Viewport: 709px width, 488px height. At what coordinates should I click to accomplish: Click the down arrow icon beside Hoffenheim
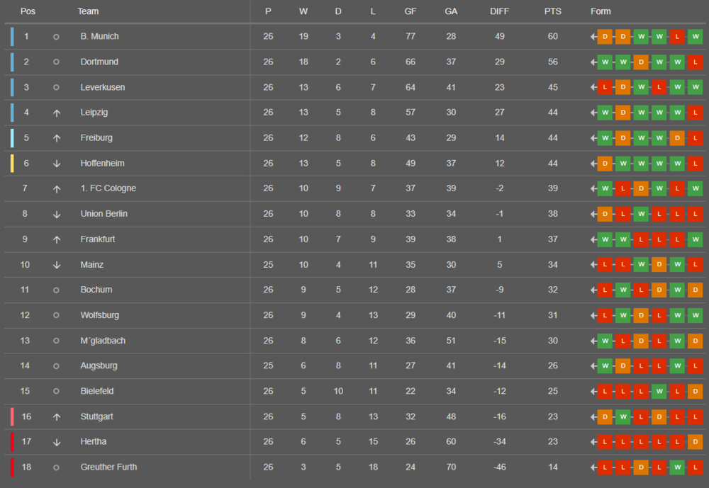57,164
